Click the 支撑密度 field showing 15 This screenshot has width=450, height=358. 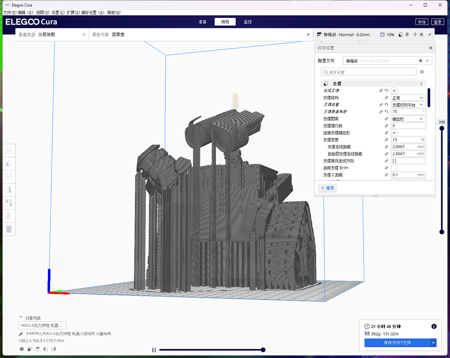408,140
